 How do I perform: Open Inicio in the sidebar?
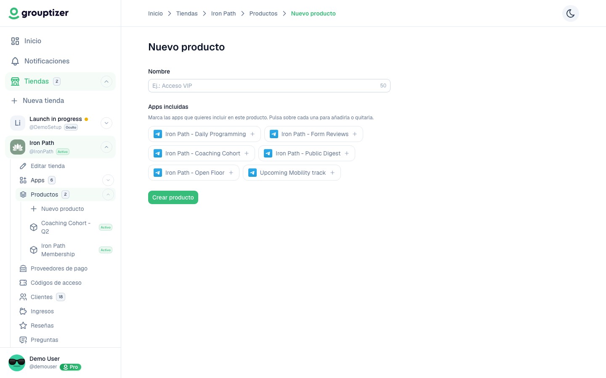coord(60,41)
